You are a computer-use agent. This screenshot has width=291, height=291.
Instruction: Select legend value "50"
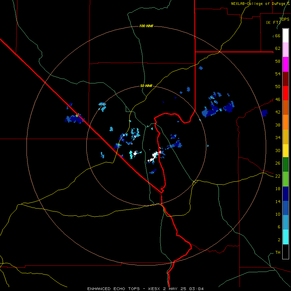[278, 87]
